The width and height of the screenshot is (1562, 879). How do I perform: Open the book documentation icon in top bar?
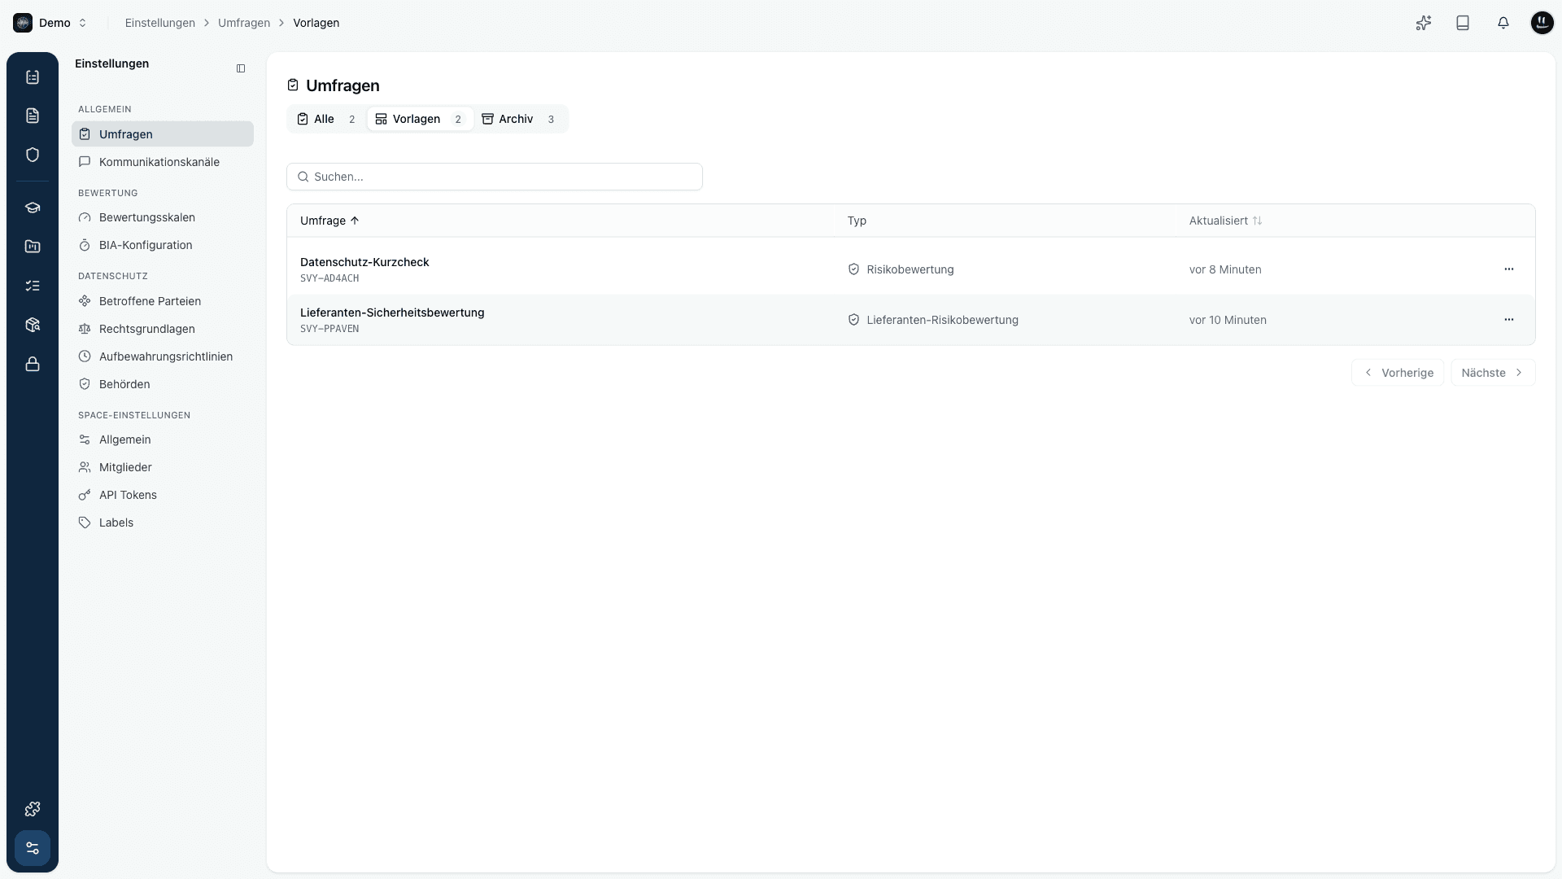pyautogui.click(x=1463, y=23)
